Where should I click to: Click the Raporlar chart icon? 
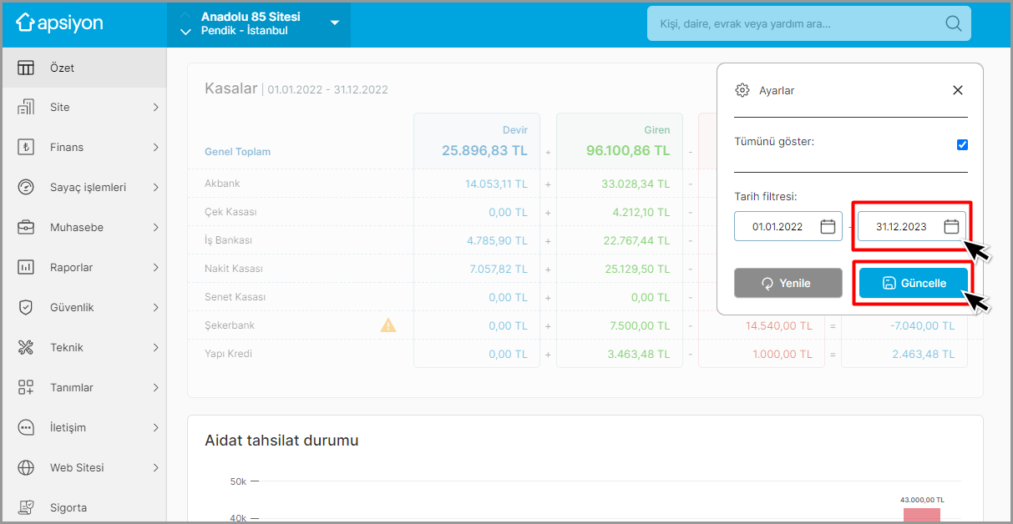tap(26, 267)
